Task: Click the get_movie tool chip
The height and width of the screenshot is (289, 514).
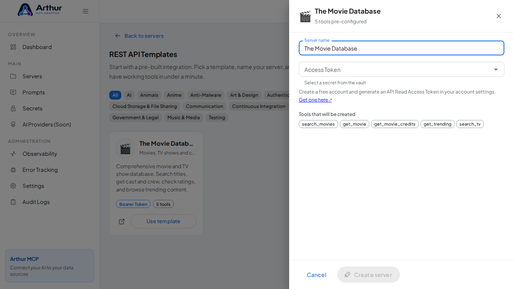Action: pyautogui.click(x=355, y=124)
